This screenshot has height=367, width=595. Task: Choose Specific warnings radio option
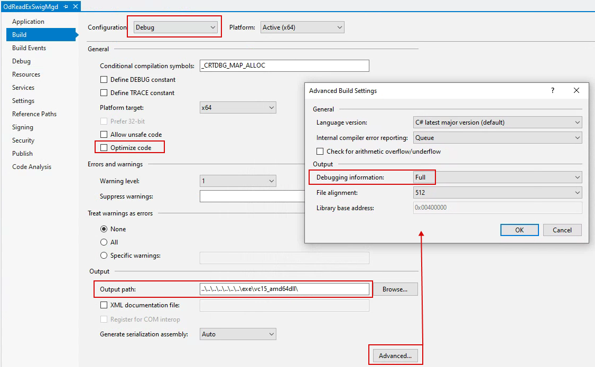(x=104, y=256)
